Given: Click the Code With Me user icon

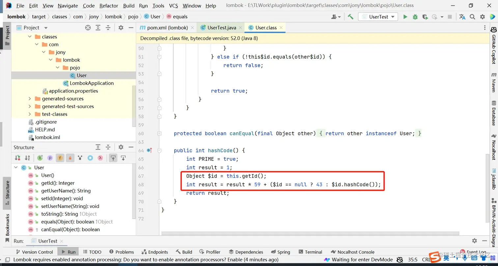Looking at the screenshot, I should (336, 17).
